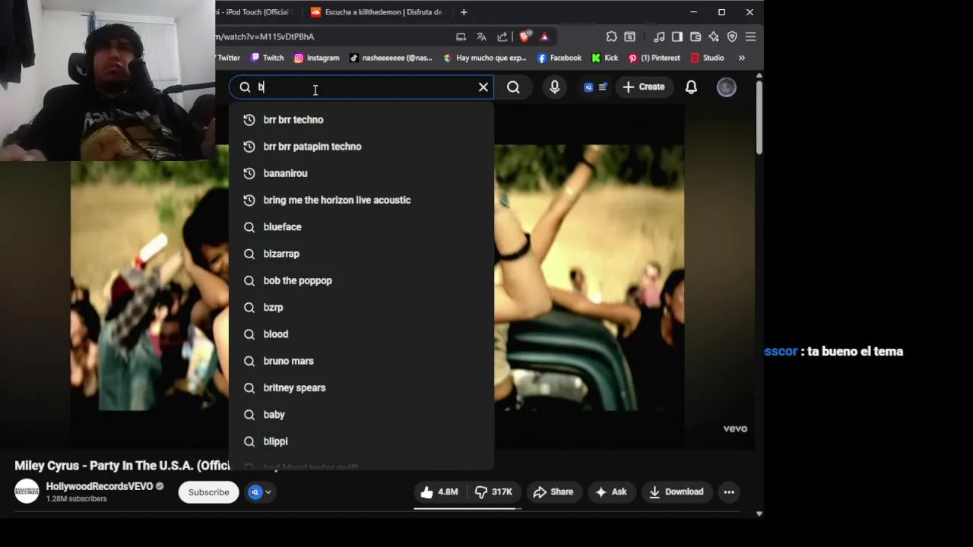This screenshot has width=973, height=547.
Task: Open HollywoodRecordsVEVO channel avatar
Action: click(x=27, y=492)
